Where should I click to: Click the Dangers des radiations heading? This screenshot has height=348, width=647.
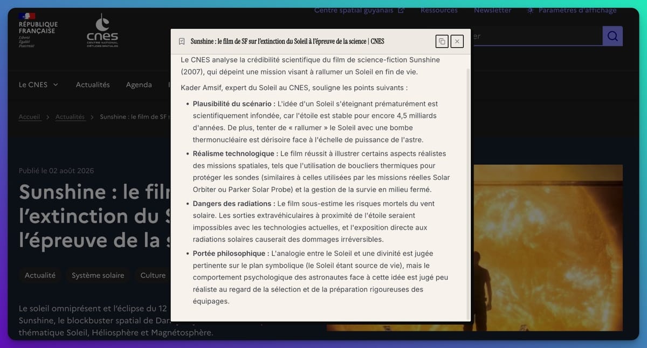pyautogui.click(x=234, y=204)
